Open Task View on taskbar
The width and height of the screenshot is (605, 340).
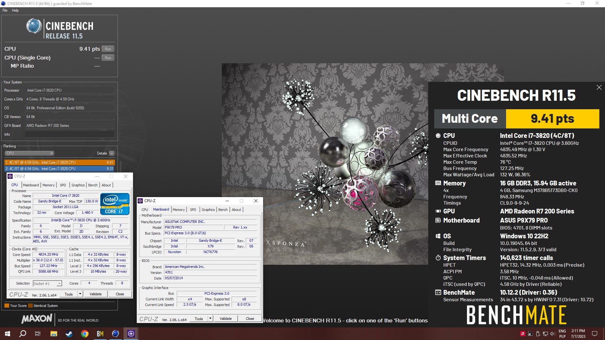38,334
